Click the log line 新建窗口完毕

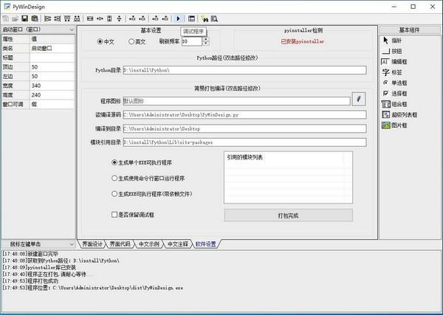click(x=30, y=254)
